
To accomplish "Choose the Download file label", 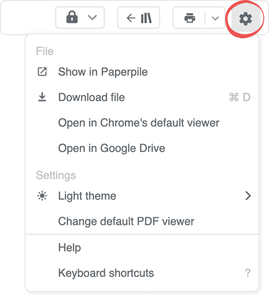I will (91, 97).
